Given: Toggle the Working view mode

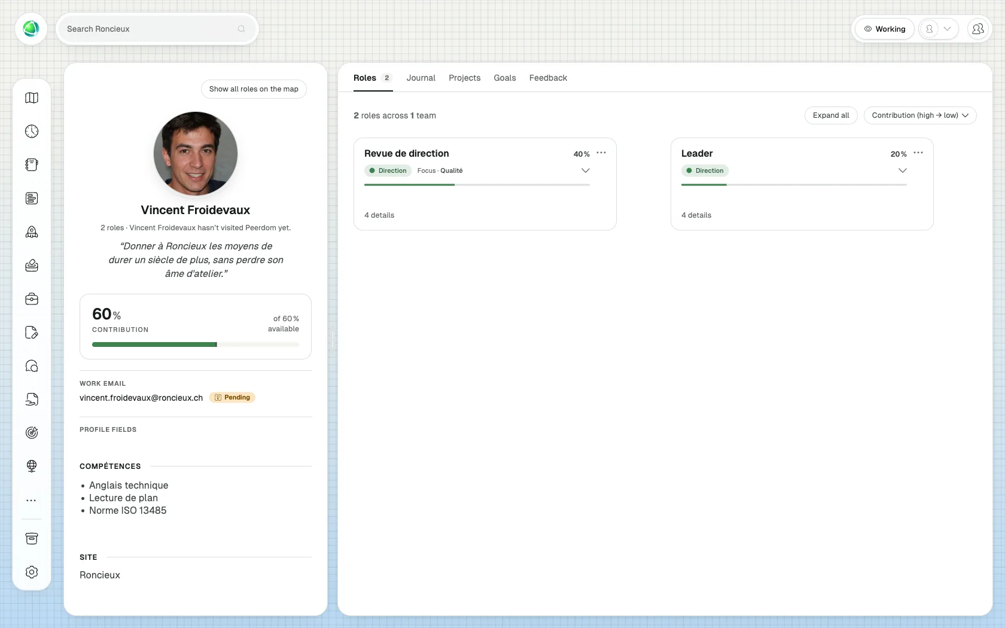Looking at the screenshot, I should [x=884, y=29].
